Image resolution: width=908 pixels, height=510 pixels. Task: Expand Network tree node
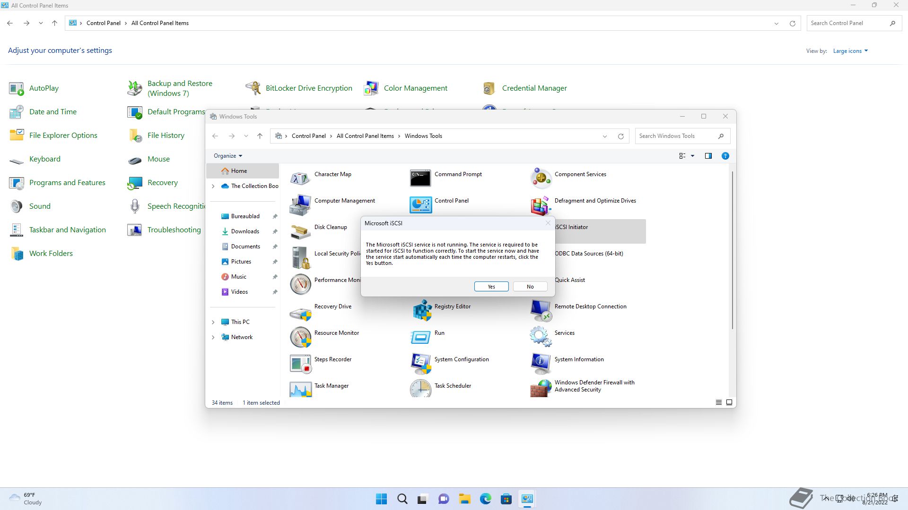[x=213, y=337]
